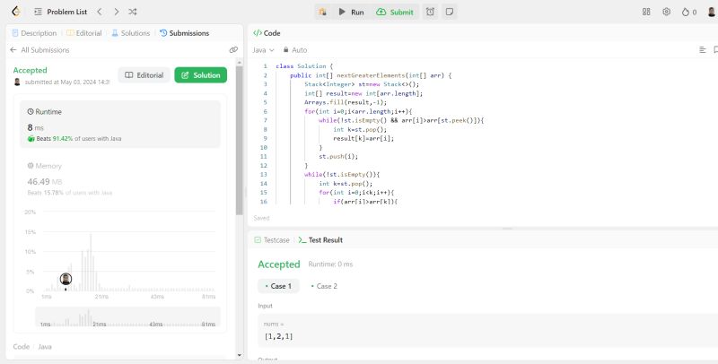Go back to All Submissions
The height and width of the screenshot is (364, 718).
[x=39, y=50]
